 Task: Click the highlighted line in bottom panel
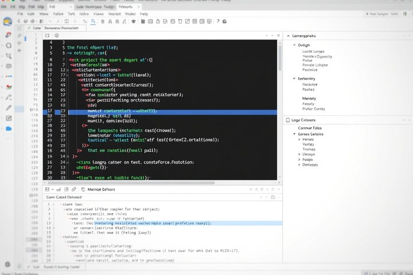188,223
